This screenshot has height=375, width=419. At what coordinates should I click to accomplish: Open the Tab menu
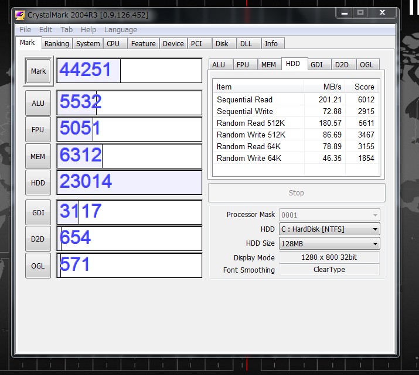(66, 30)
